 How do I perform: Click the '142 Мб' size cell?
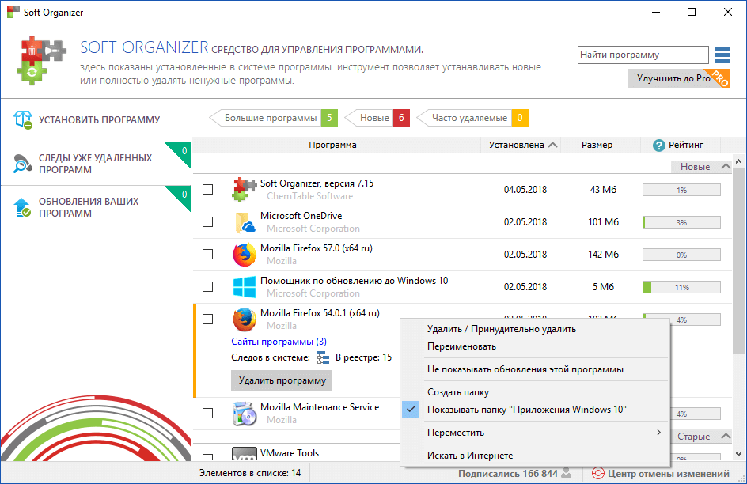(603, 254)
